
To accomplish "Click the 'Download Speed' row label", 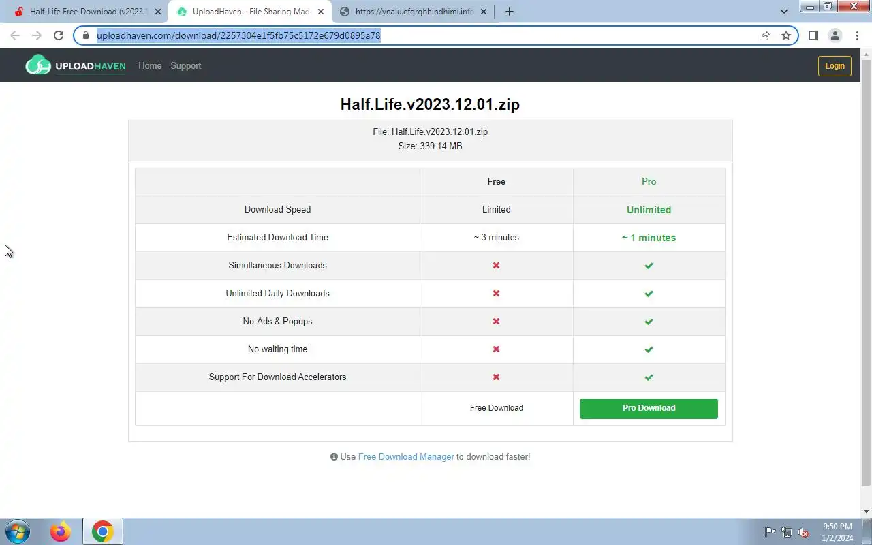I will click(277, 209).
